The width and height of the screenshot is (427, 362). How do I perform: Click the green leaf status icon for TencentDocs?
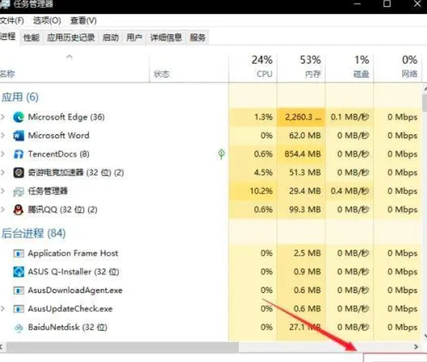222,154
